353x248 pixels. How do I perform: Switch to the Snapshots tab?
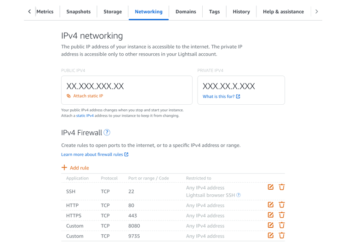click(78, 11)
